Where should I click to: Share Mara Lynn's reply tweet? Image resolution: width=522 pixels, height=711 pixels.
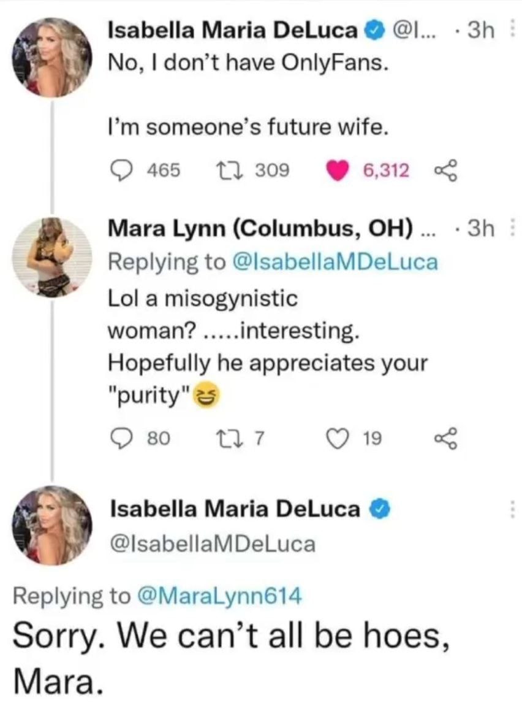(442, 437)
